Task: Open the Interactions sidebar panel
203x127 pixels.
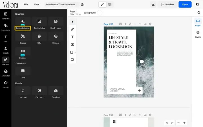Action: pyautogui.click(x=6, y=27)
